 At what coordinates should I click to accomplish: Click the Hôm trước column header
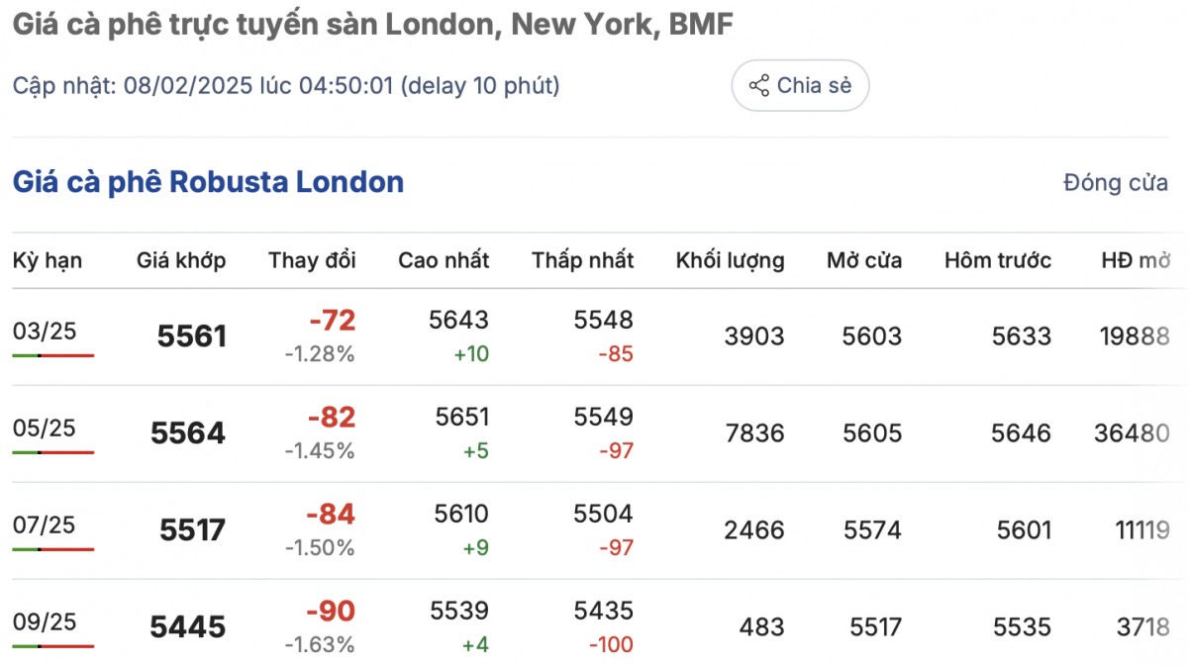(997, 261)
